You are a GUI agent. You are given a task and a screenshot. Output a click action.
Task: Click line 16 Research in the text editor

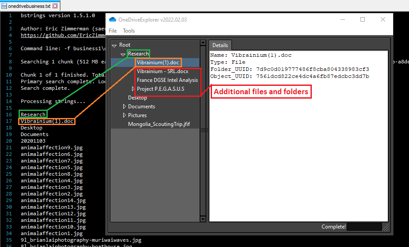pos(33,114)
